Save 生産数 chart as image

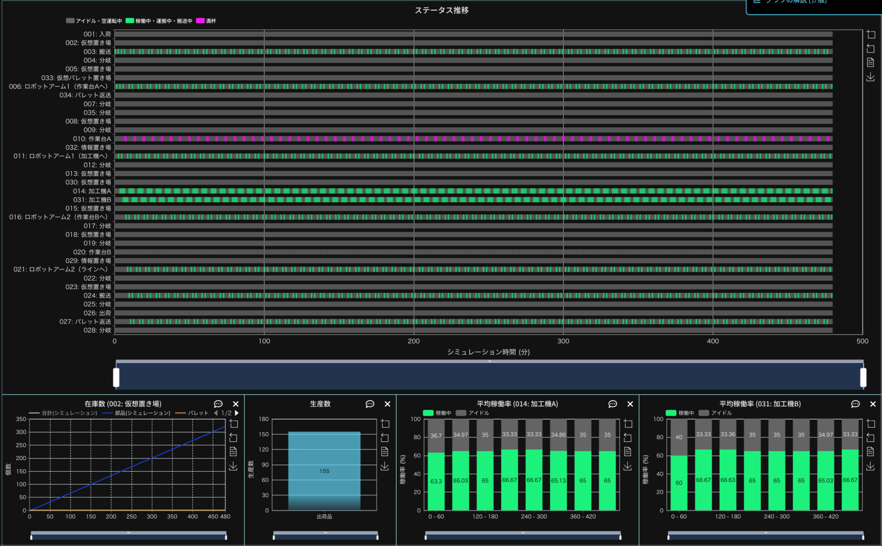(385, 466)
